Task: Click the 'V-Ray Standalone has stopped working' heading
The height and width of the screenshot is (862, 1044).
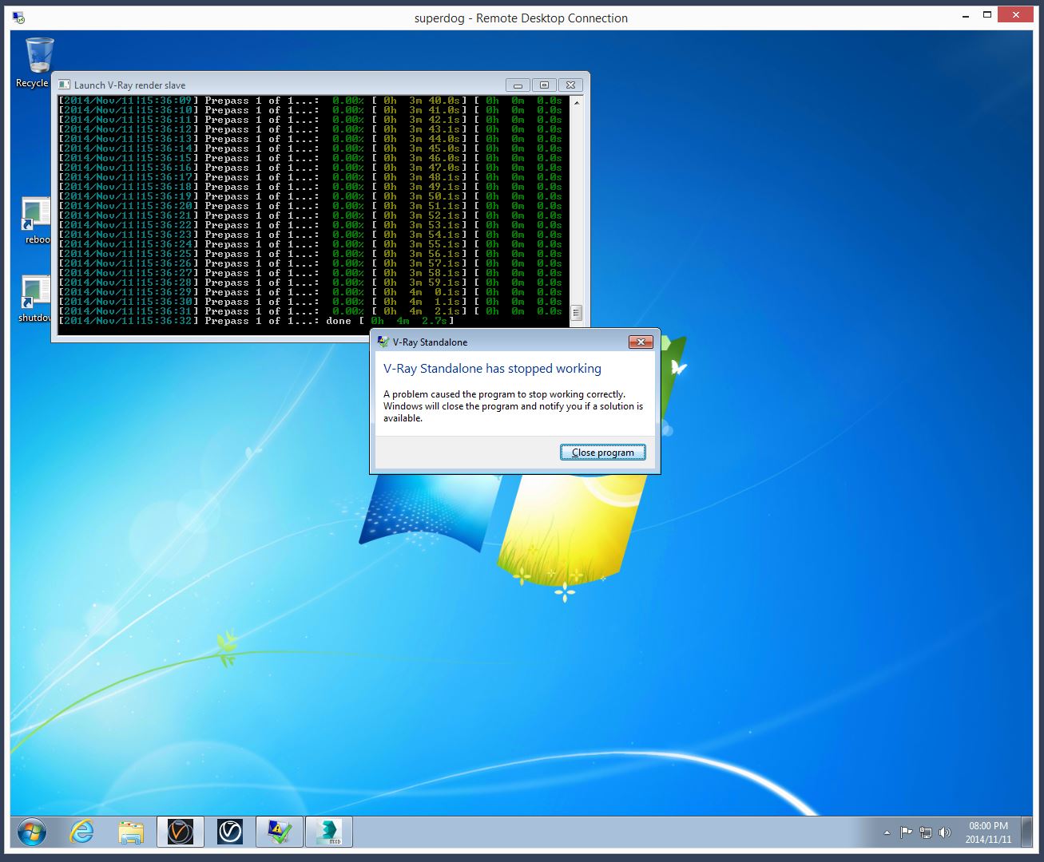Action: pos(492,369)
